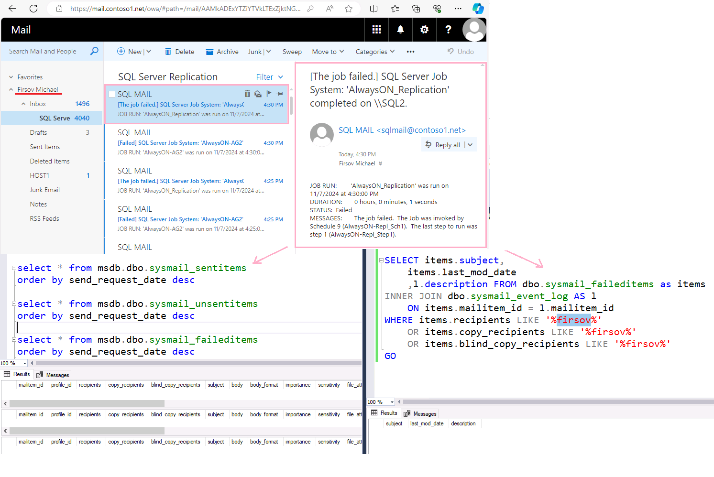The image size is (714, 477).
Task: Open the browser Favorites list icon
Action: pos(395,9)
